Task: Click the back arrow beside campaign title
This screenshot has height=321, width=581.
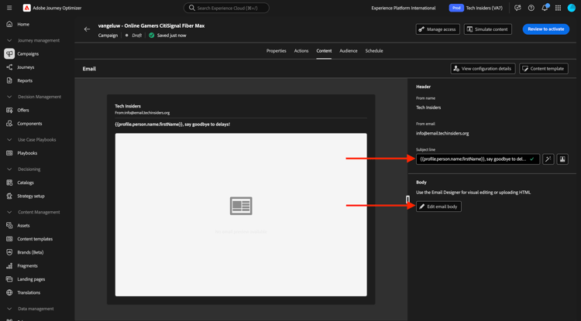Action: 87,29
